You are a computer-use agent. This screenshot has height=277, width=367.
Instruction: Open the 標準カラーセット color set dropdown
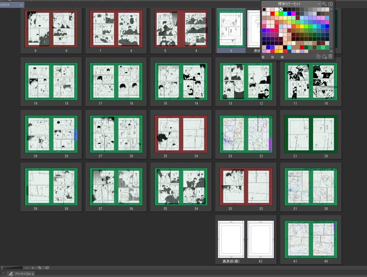tap(291, 4)
